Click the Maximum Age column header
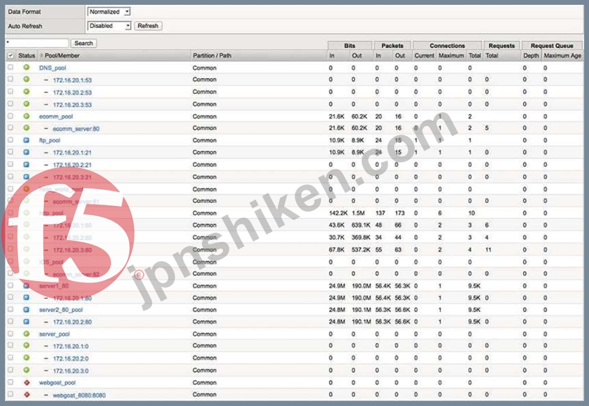The width and height of the screenshot is (589, 406). [x=563, y=55]
